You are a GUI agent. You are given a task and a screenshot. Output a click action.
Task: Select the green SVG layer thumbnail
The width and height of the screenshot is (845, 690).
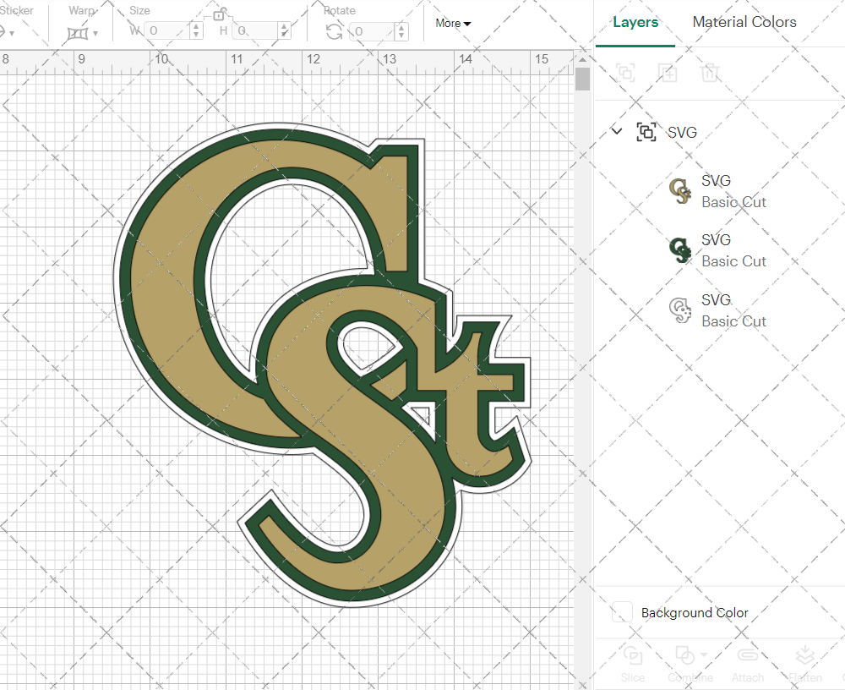point(680,250)
